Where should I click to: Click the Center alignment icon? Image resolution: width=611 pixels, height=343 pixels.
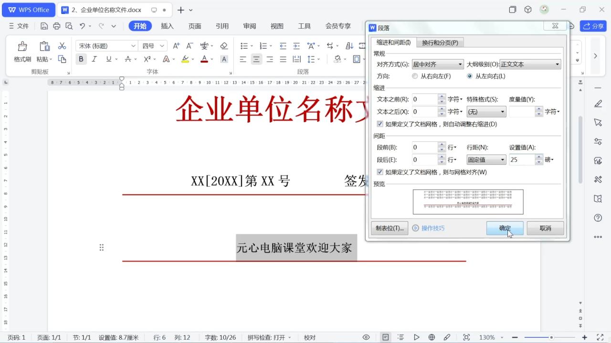click(256, 59)
